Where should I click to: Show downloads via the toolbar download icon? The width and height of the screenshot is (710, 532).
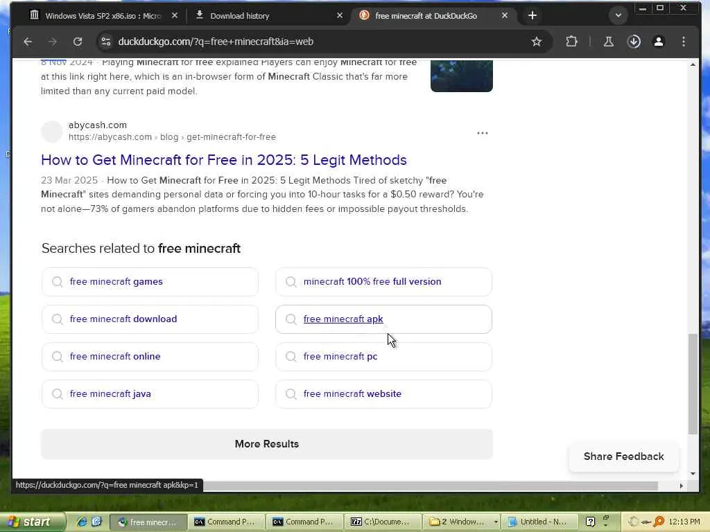coord(634,42)
